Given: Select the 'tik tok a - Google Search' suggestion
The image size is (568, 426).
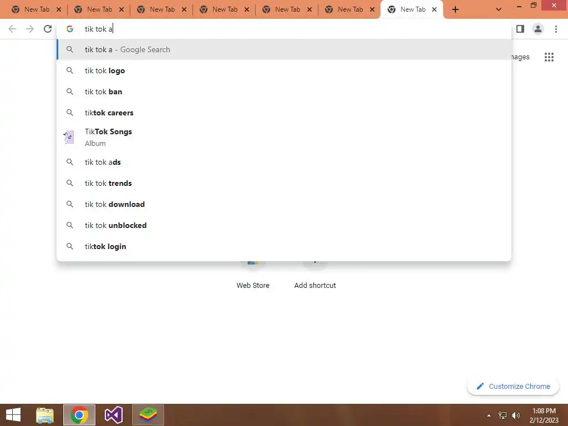Looking at the screenshot, I should (284, 49).
